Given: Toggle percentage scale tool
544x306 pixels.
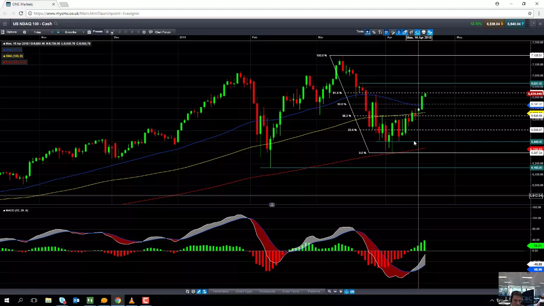Looking at the screenshot, I should pyautogui.click(x=374, y=32).
